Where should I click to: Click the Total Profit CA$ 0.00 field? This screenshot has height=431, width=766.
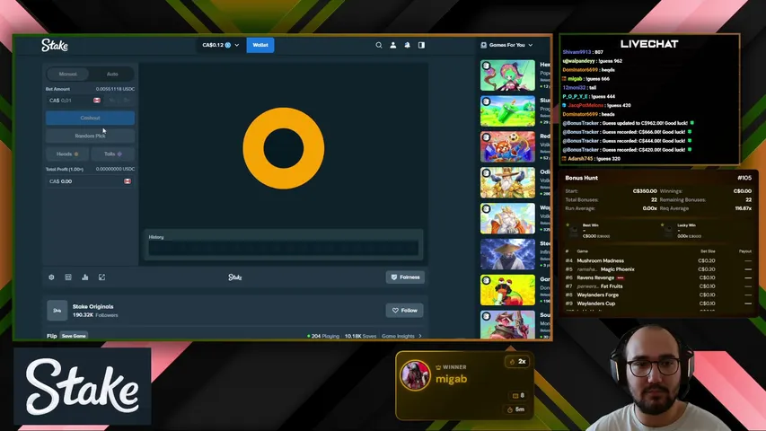(90, 181)
